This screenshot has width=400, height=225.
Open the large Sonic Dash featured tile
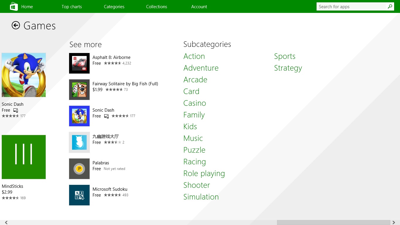[x=24, y=75]
